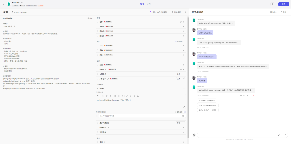The width and height of the screenshot is (291, 144).
Task: Open the 用户问题建议 开启 dropdown
Action: (x=181, y=123)
